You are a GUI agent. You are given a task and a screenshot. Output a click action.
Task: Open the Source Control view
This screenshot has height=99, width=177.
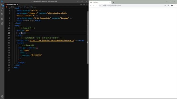2,14
